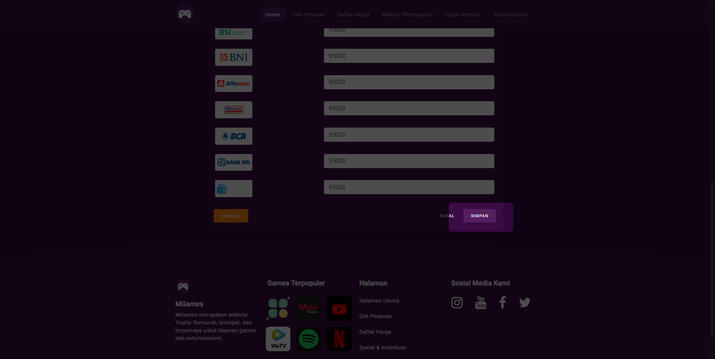Open the Administrator menu link
This screenshot has height=359, width=715.
pyautogui.click(x=510, y=15)
